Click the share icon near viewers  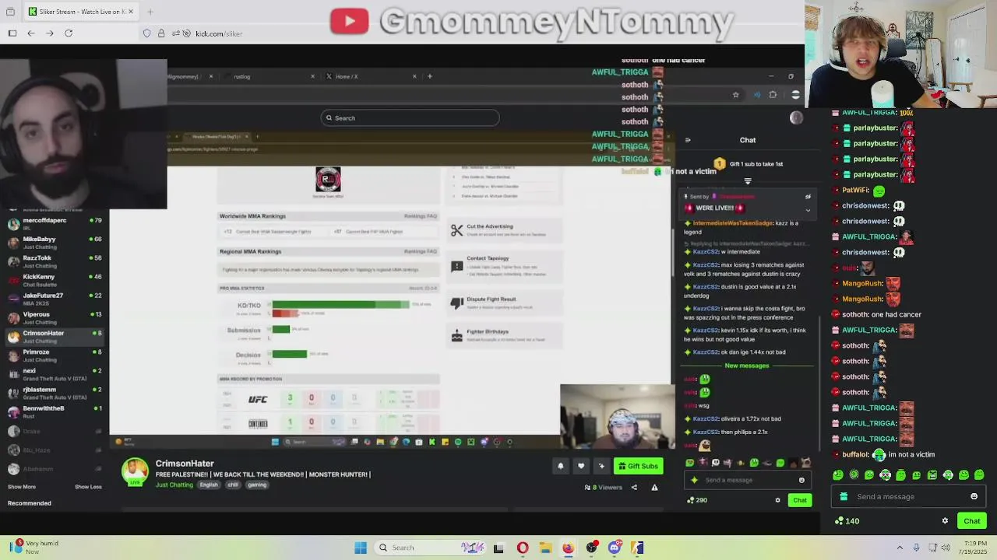tap(634, 488)
